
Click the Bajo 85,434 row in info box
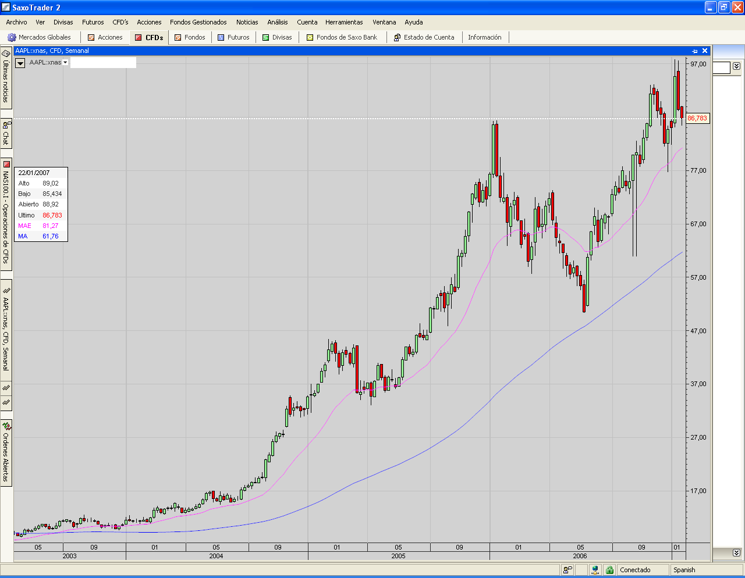pyautogui.click(x=40, y=194)
